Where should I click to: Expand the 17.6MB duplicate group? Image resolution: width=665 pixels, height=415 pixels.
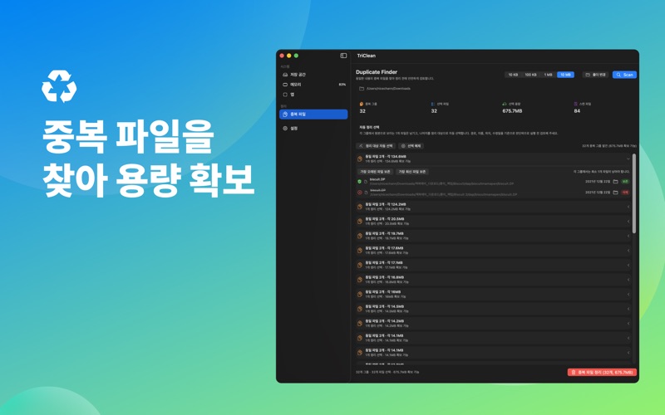click(x=628, y=251)
